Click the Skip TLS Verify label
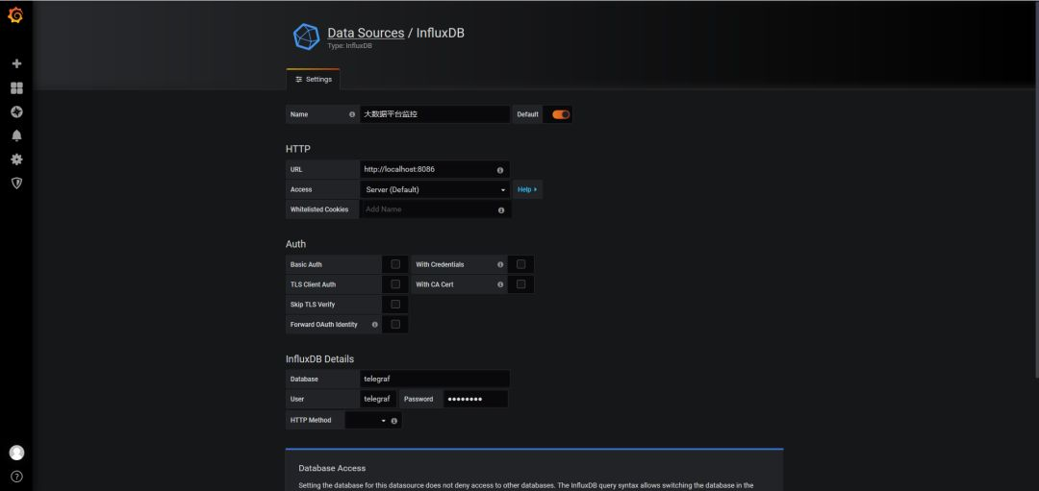The width and height of the screenshot is (1039, 491). coord(313,305)
